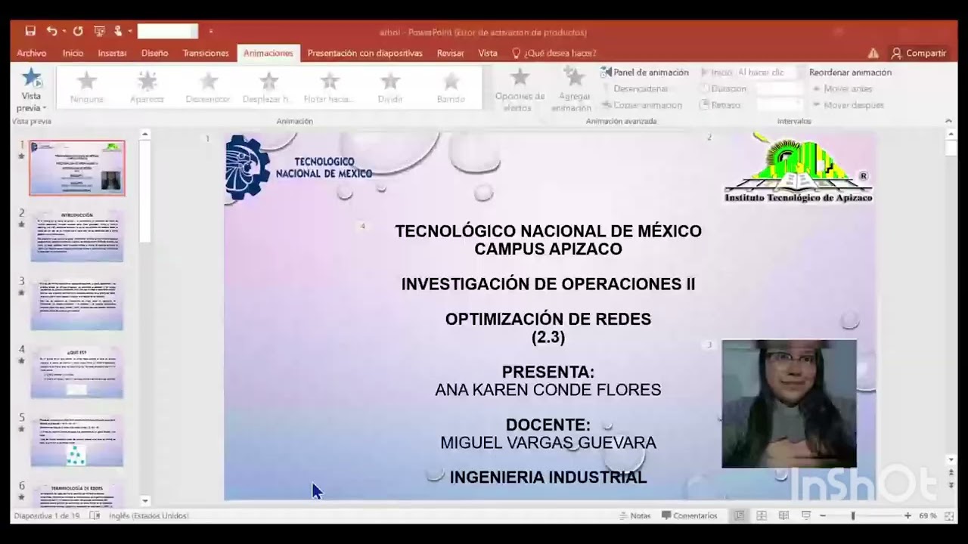This screenshot has width=968, height=544.
Task: Redo the last action
Action: coord(78,31)
